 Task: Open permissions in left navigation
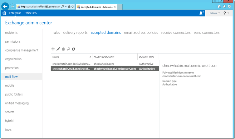[13, 41]
